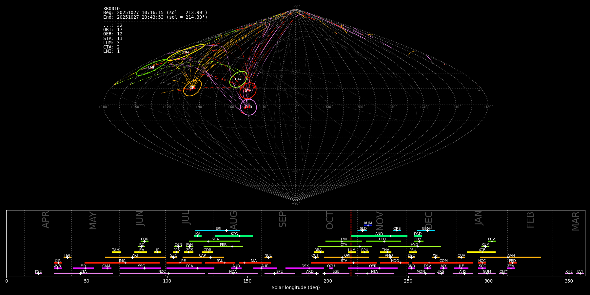Click the 'Beg: 20251027 10:16:15' line
The height and width of the screenshot is (295, 590).
click(155, 13)
